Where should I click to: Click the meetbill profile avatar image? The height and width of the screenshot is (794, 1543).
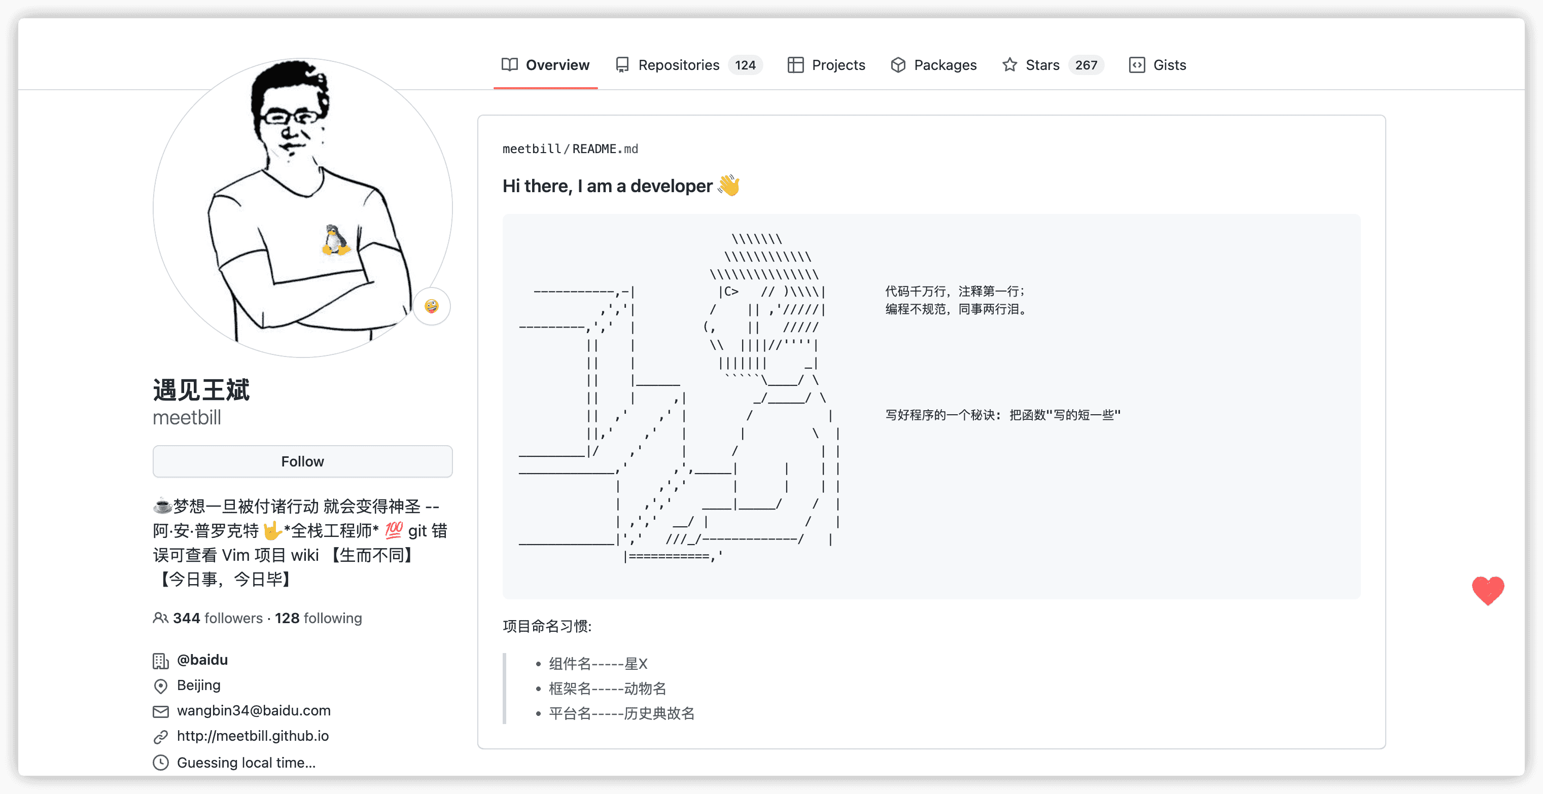302,207
